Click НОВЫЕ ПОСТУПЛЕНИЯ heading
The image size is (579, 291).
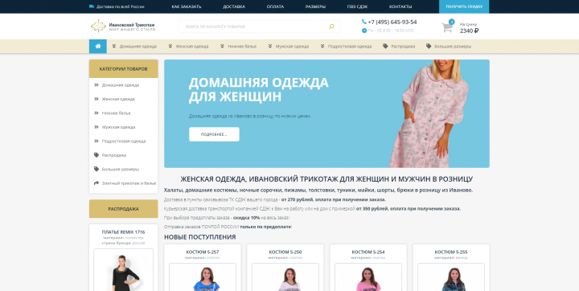click(x=199, y=237)
